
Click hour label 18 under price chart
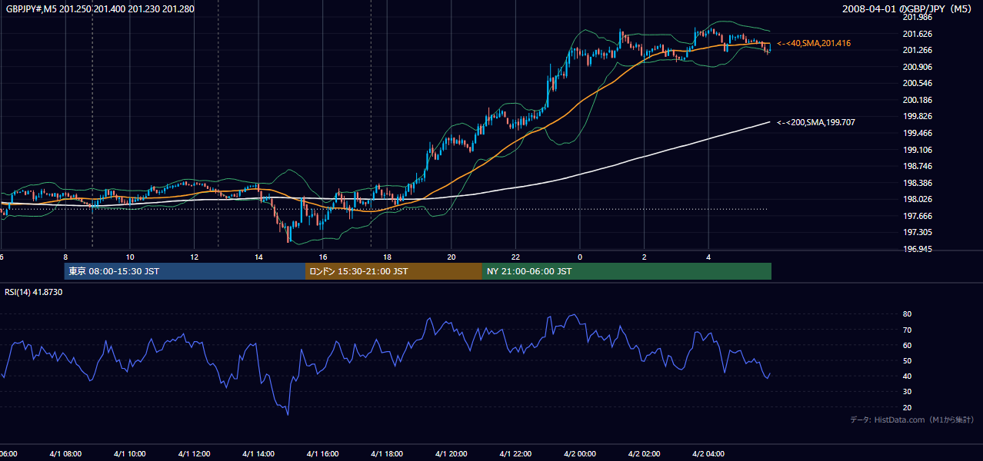387,257
